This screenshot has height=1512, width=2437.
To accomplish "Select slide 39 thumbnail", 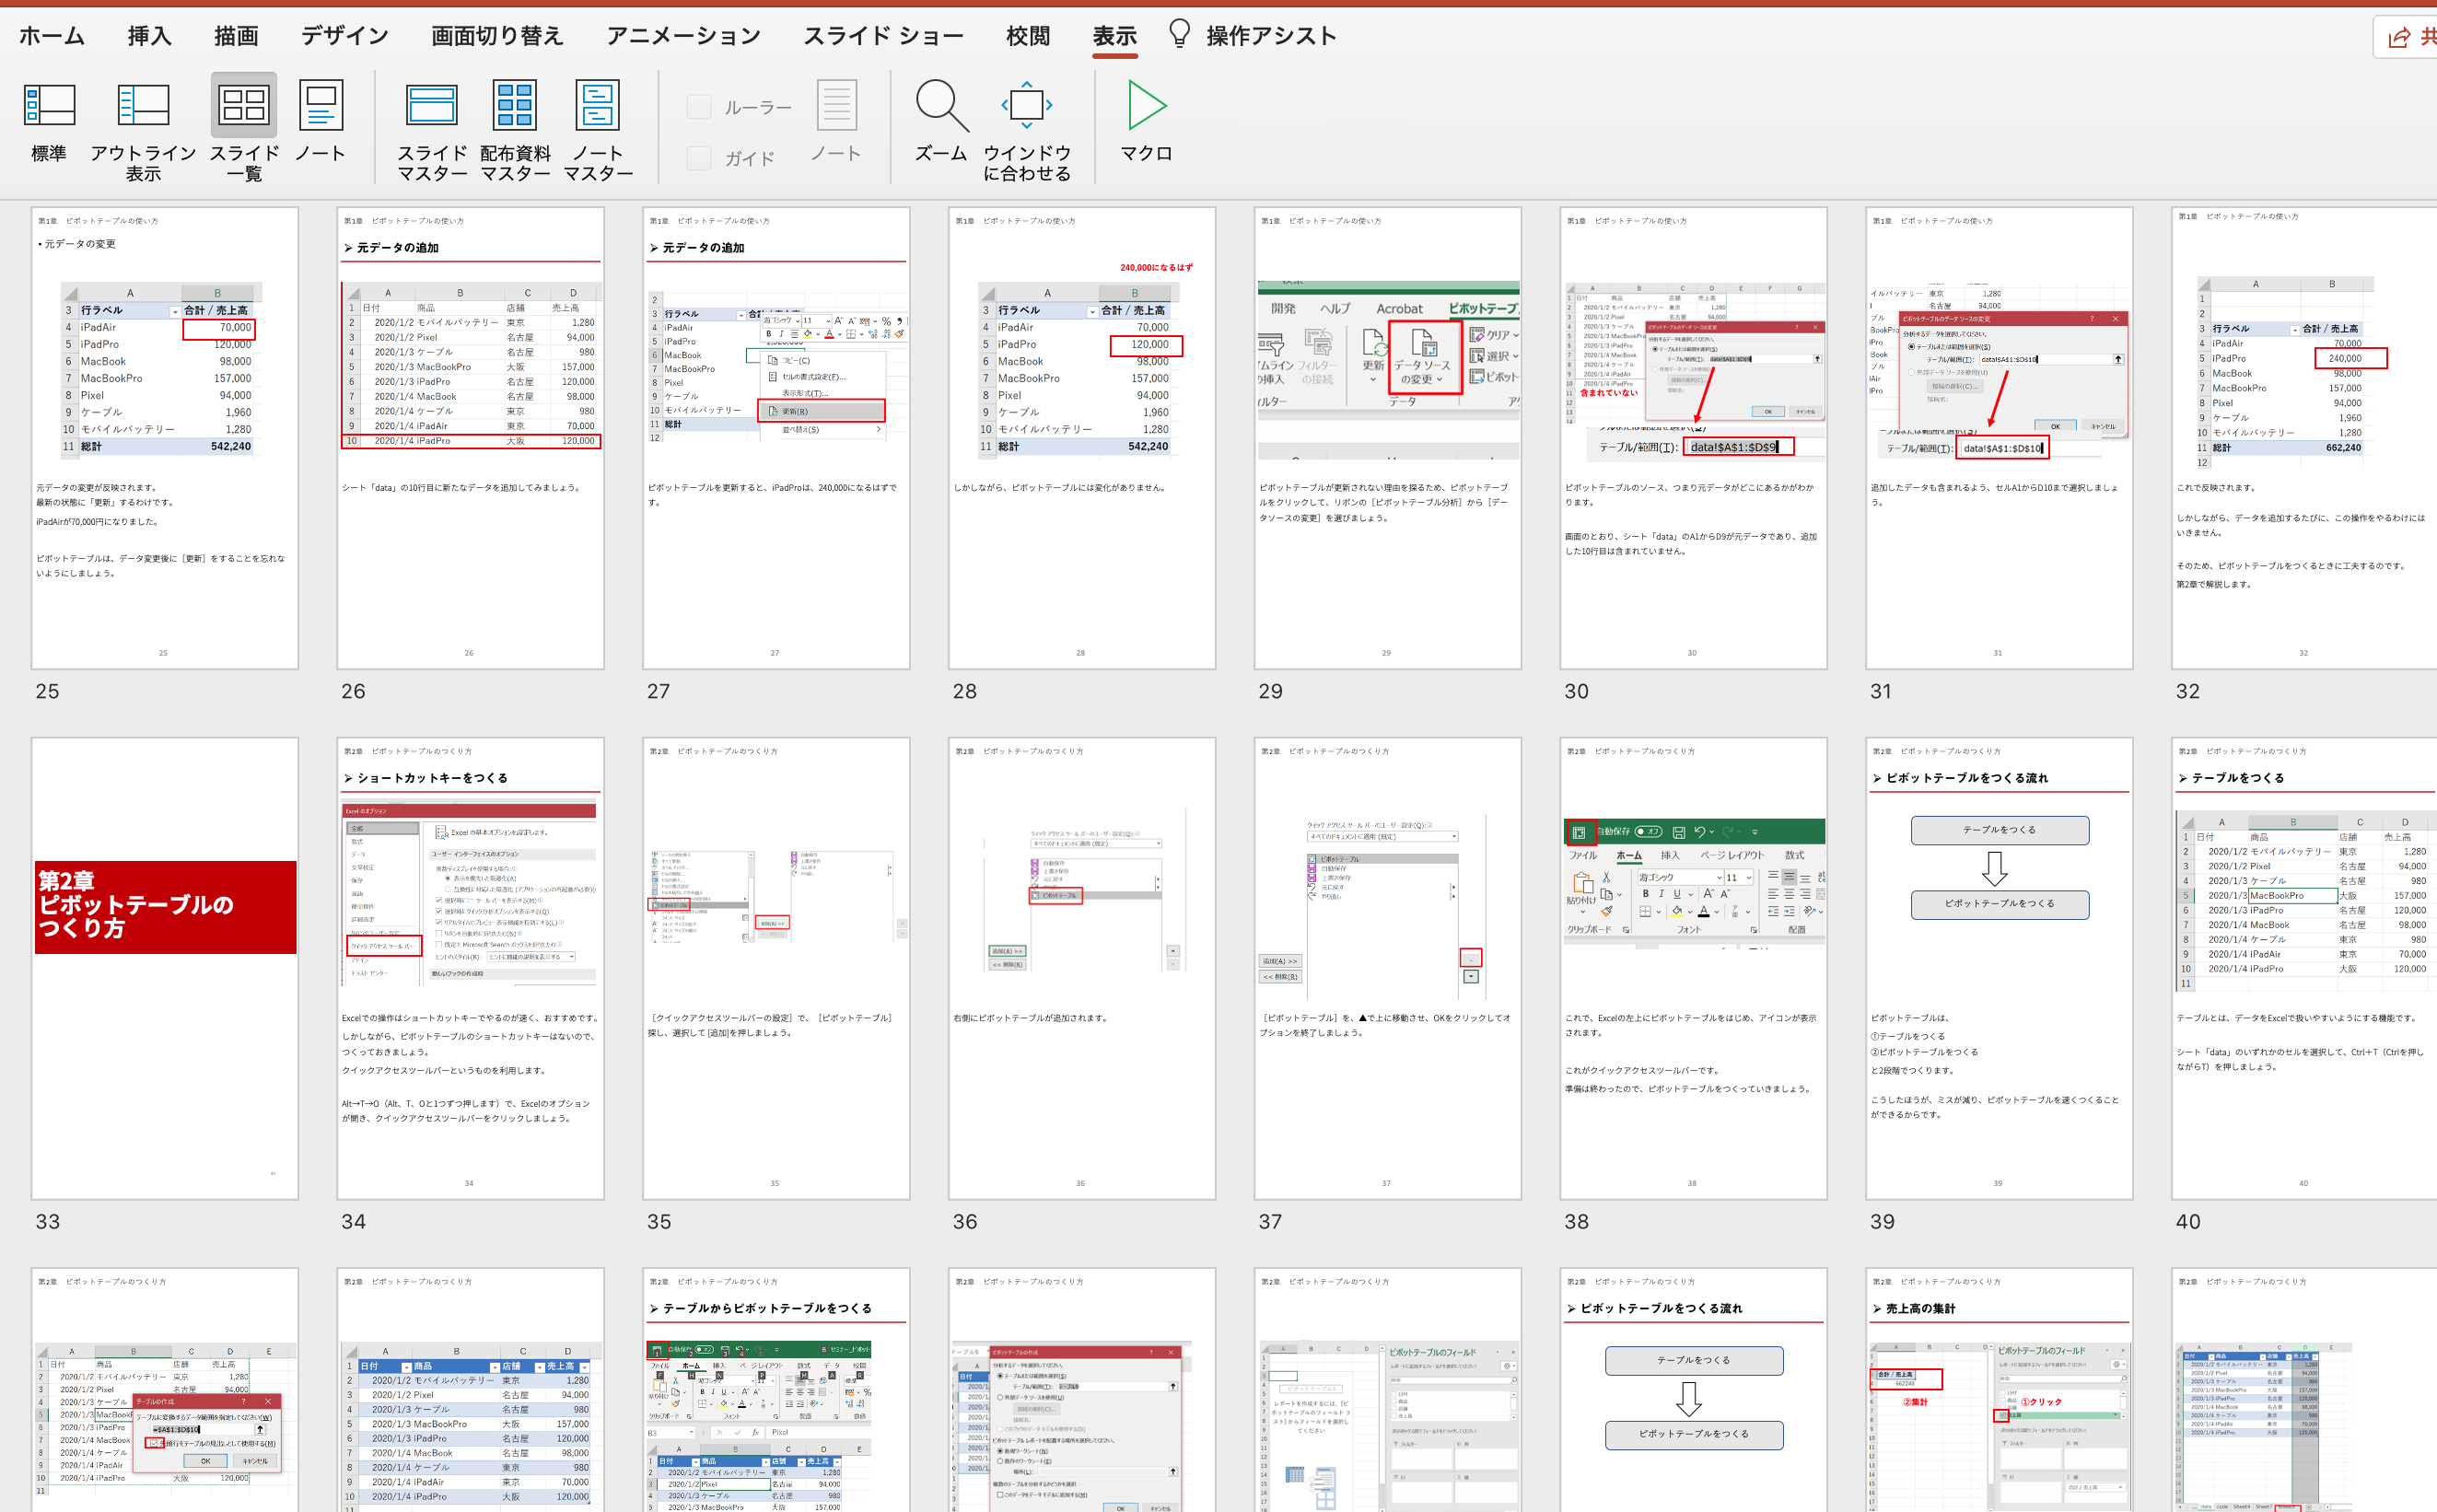I will (1999, 968).
